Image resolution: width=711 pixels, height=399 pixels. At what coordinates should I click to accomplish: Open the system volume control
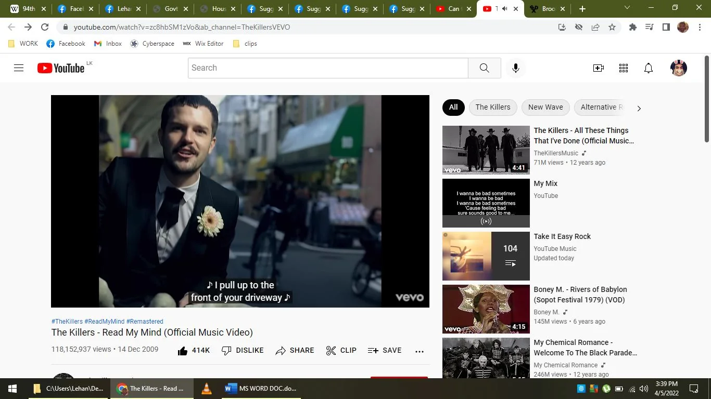[644, 389]
